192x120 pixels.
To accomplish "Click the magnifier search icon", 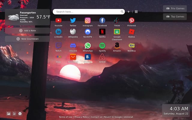I will [122, 12].
